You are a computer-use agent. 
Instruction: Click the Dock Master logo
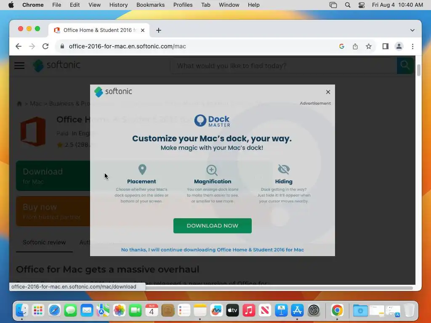(x=212, y=121)
